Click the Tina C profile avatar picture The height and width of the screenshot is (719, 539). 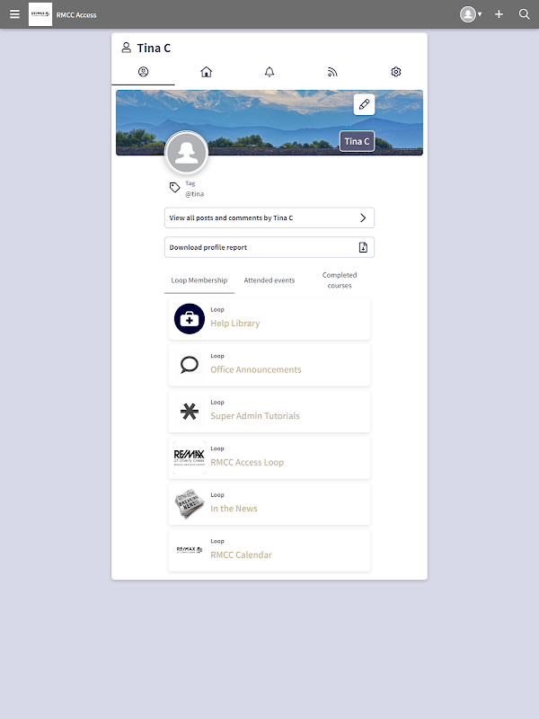point(187,153)
